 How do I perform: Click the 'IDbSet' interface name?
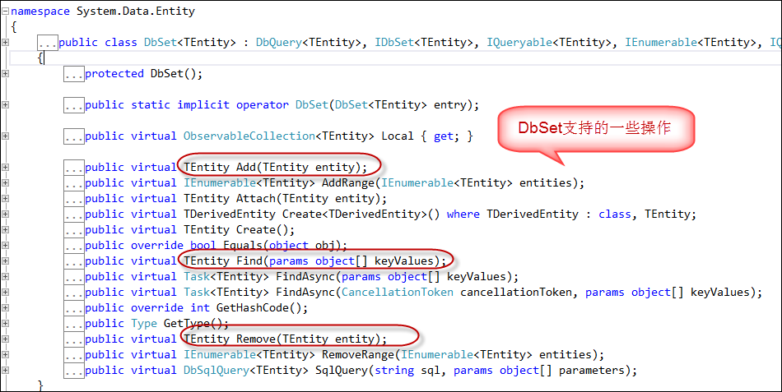coord(394,43)
